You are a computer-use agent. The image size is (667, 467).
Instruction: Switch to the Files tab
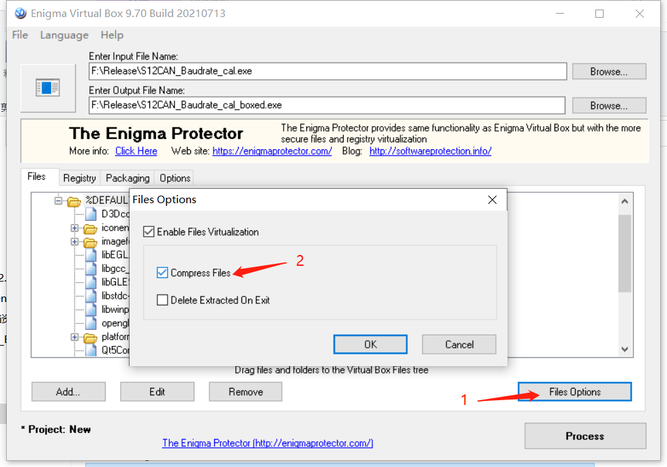click(x=37, y=177)
